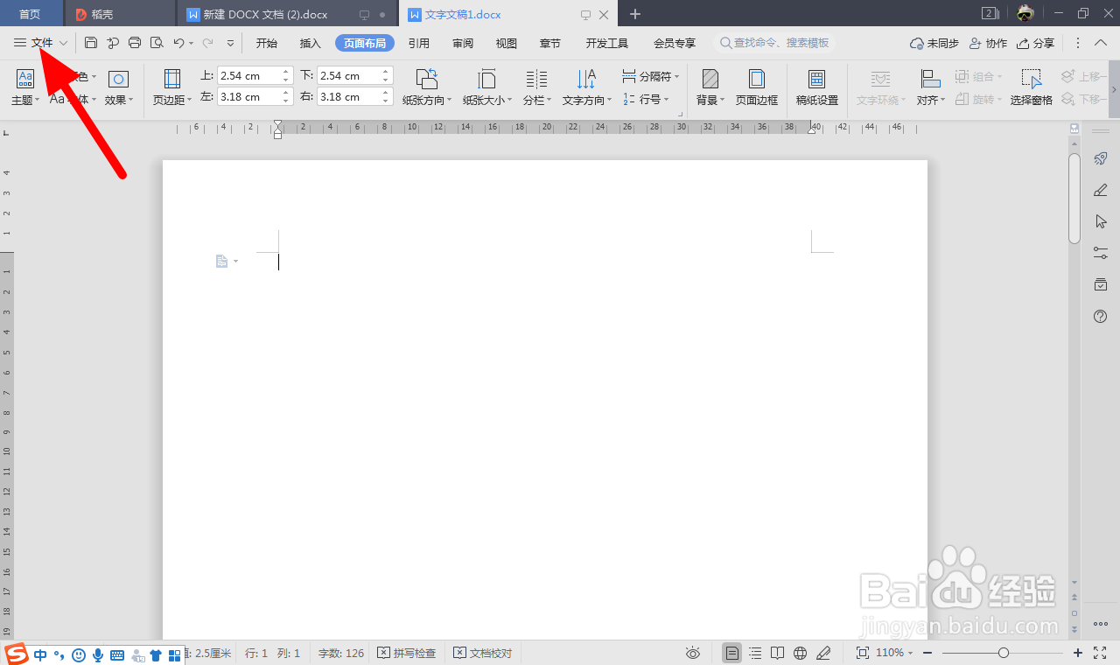This screenshot has width=1120, height=665.
Task: Click the help question mark sidebar icon
Action: pos(1101,316)
